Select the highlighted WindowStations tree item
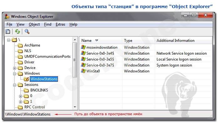The image size is (218, 123). (44, 79)
